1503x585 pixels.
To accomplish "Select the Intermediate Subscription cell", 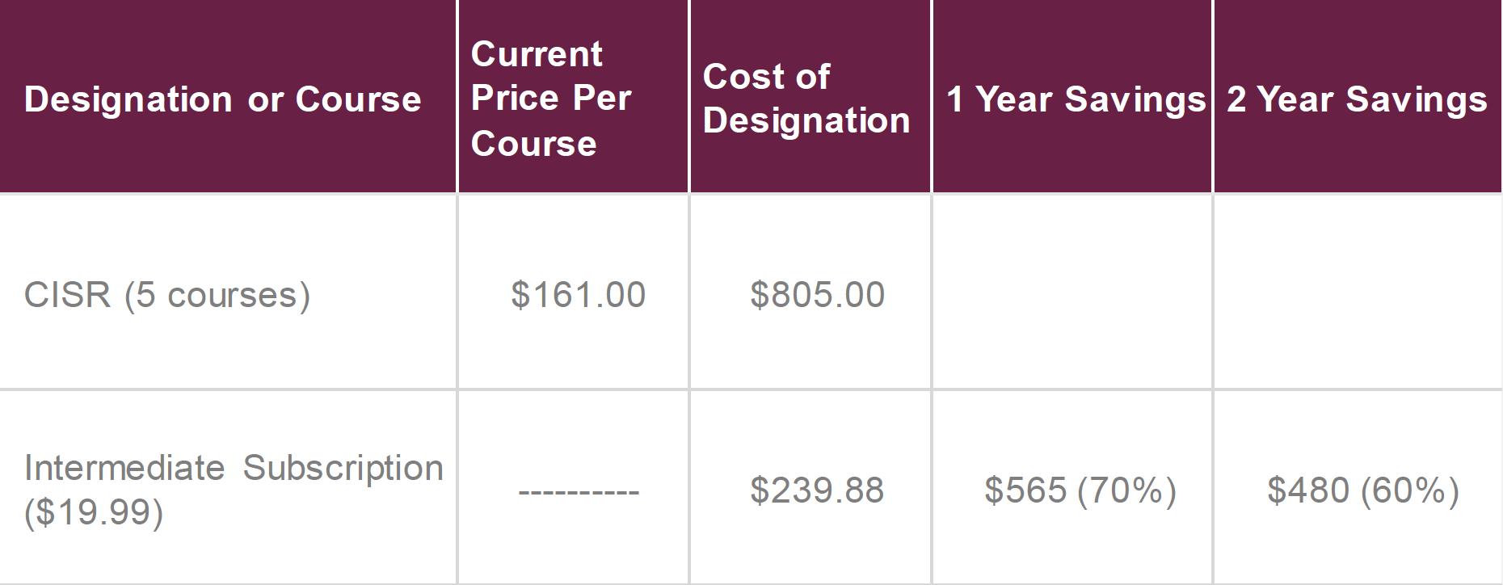I will click(x=228, y=487).
